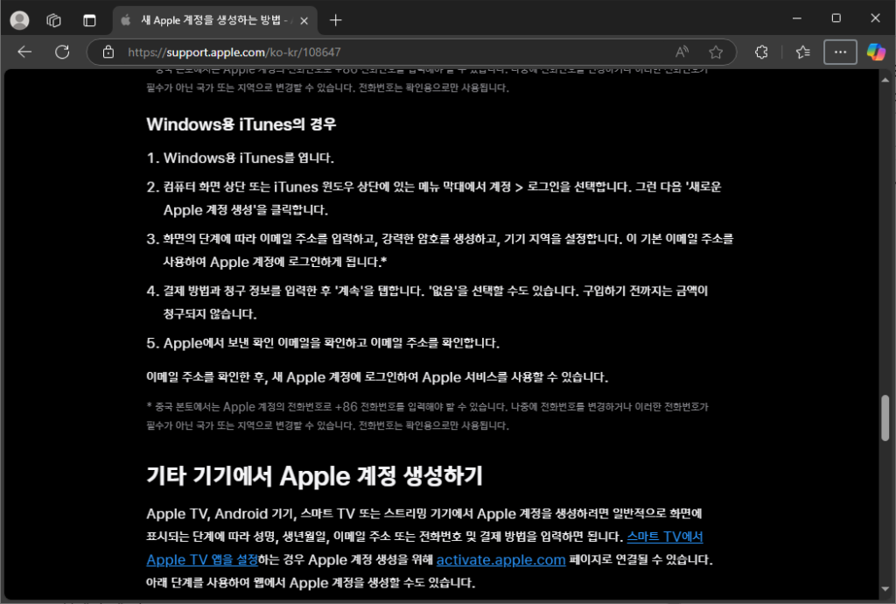Open Settings and more ellipsis menu
896x604 pixels.
point(840,52)
